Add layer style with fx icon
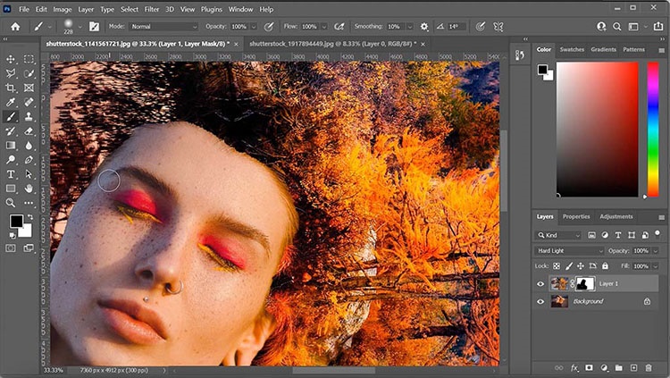Image resolution: width=670 pixels, height=378 pixels. coord(574,368)
